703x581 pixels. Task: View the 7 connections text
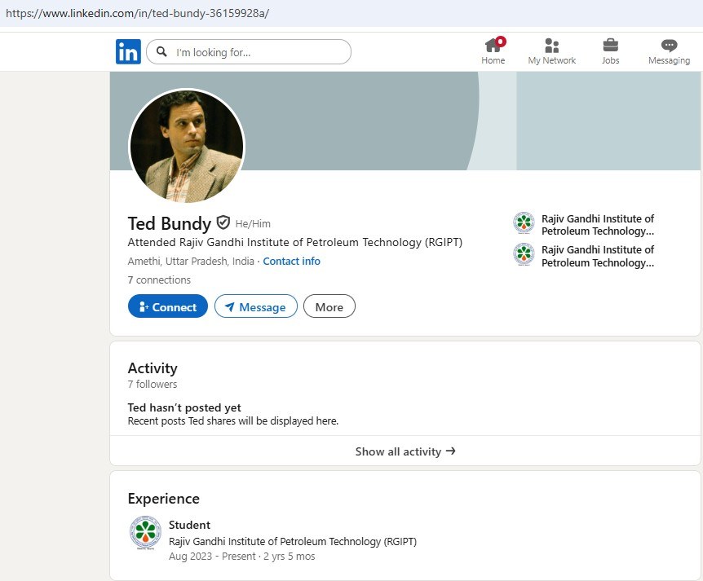pyautogui.click(x=159, y=280)
